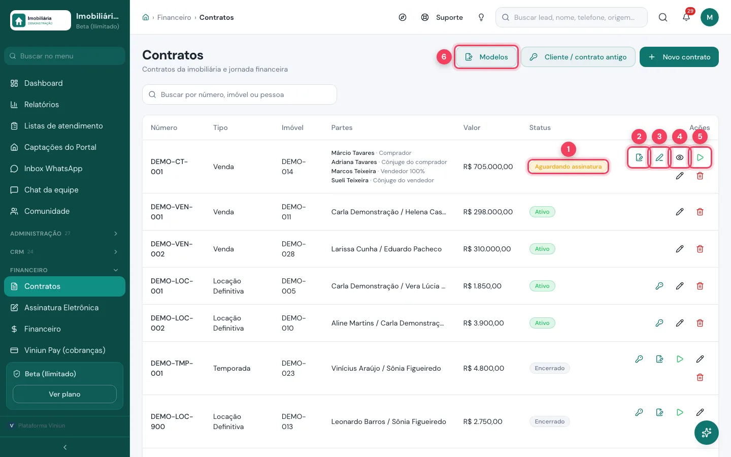
Task: Open the user avatar M menu
Action: (x=710, y=17)
